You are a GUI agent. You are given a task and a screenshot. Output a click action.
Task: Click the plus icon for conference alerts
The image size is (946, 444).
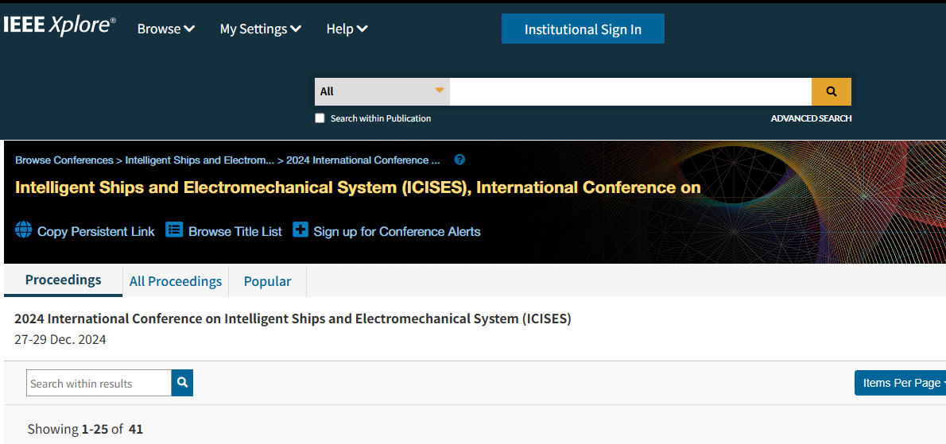coord(300,230)
